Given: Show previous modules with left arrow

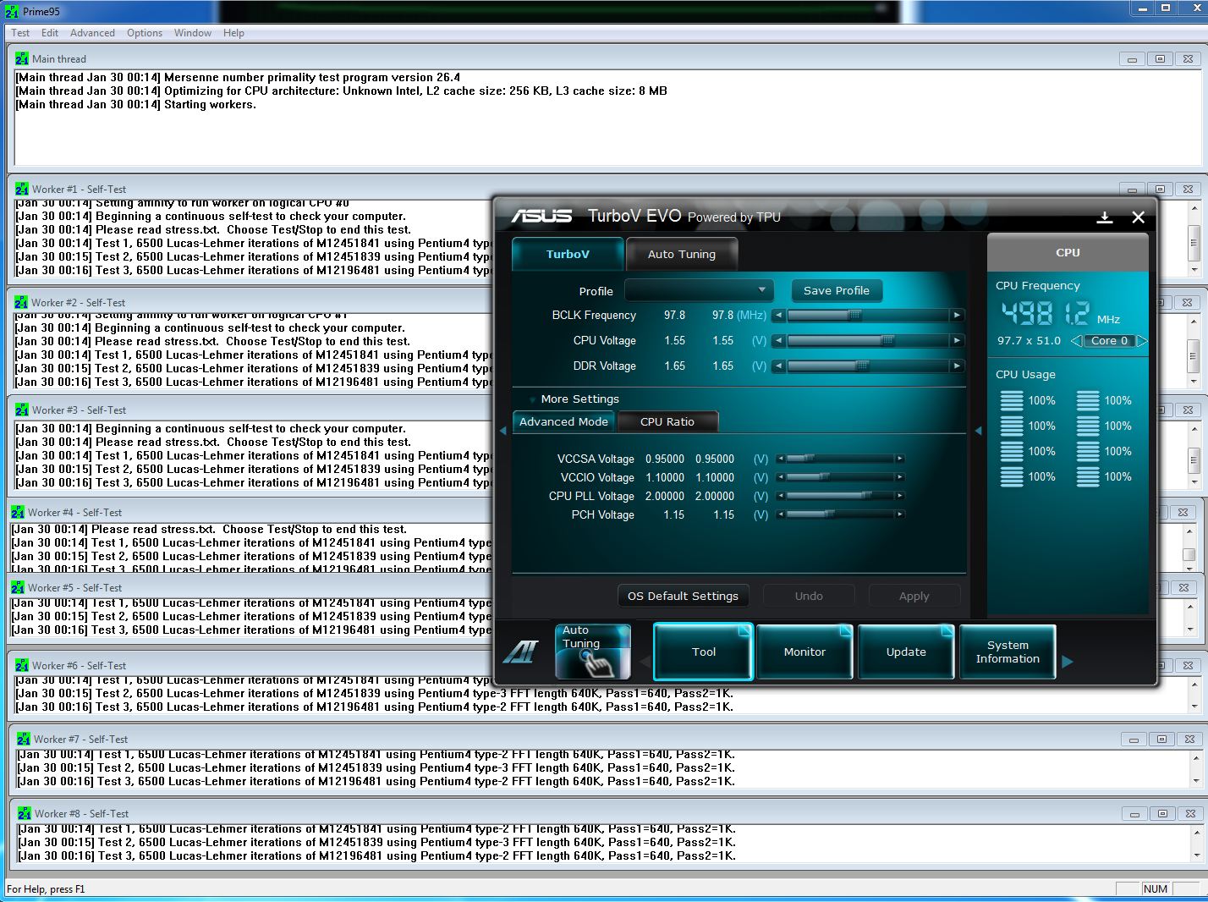Looking at the screenshot, I should click(x=645, y=661).
